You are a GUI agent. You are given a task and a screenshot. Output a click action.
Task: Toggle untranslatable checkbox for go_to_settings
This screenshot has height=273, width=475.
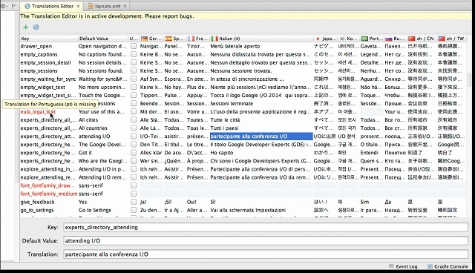click(134, 210)
